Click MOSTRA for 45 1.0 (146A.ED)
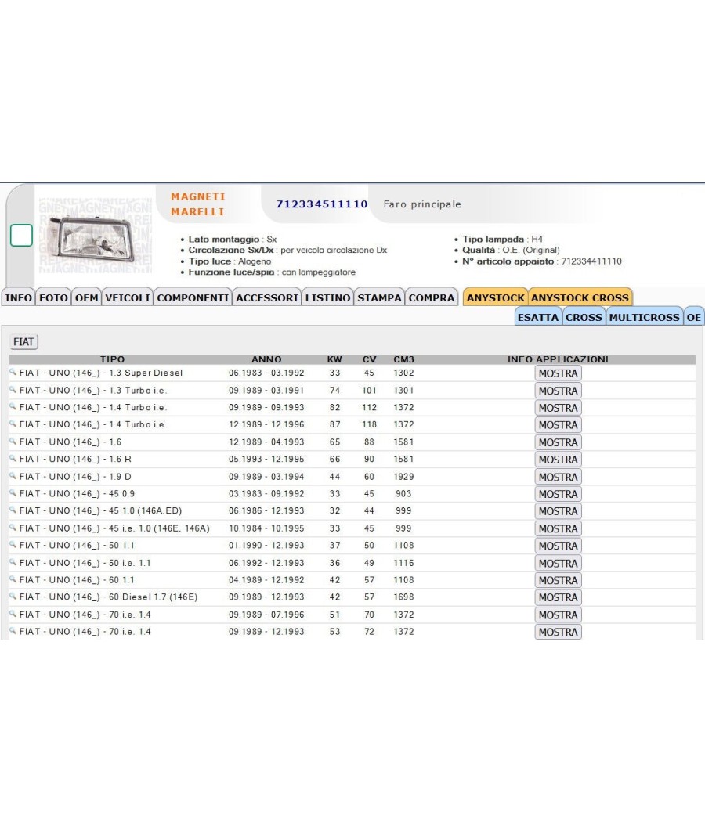705x822 pixels. coord(558,511)
